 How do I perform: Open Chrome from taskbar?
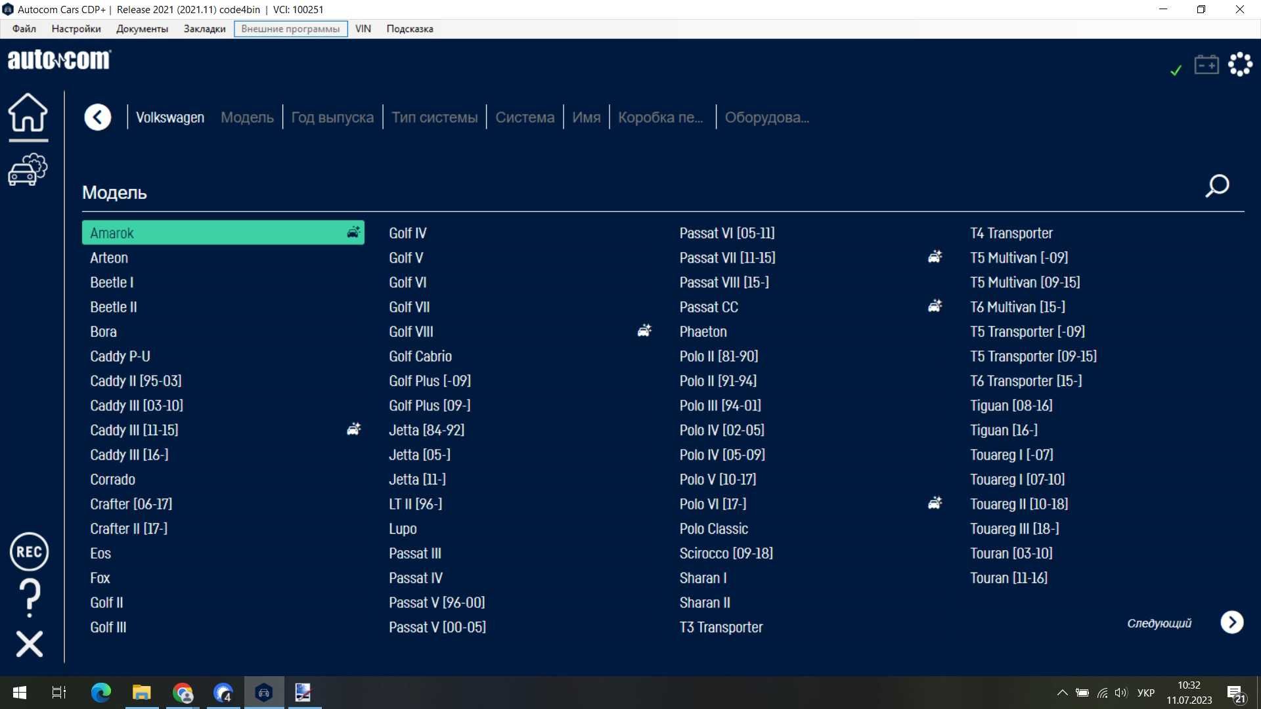(x=183, y=693)
